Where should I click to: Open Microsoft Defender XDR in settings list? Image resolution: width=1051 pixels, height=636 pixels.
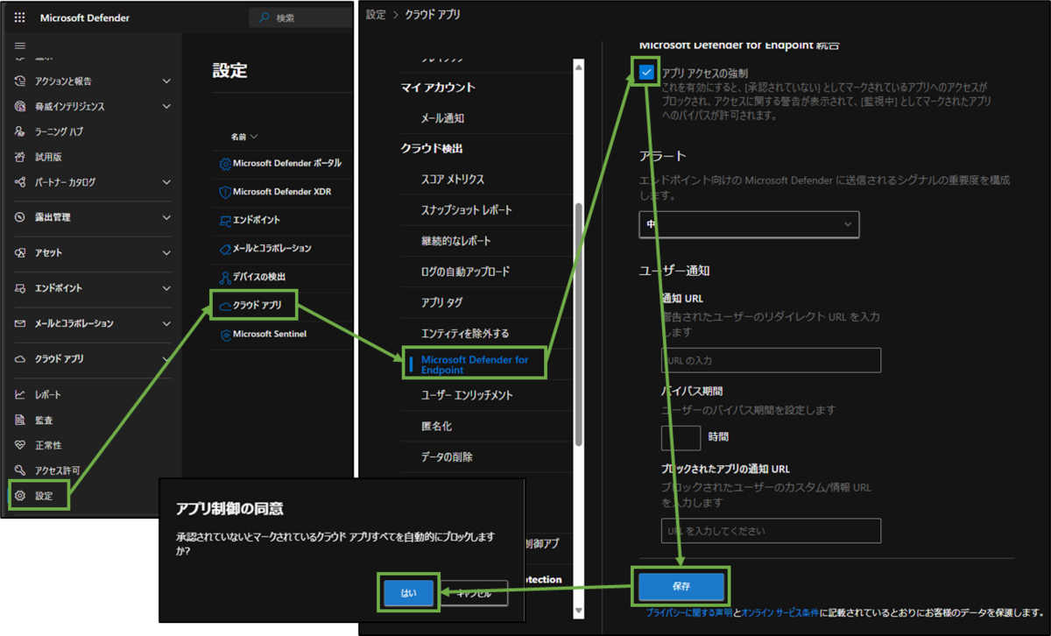pyautogui.click(x=282, y=192)
